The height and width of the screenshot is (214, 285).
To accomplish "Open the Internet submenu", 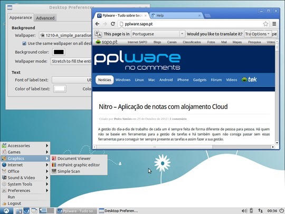I will coord(25,165).
